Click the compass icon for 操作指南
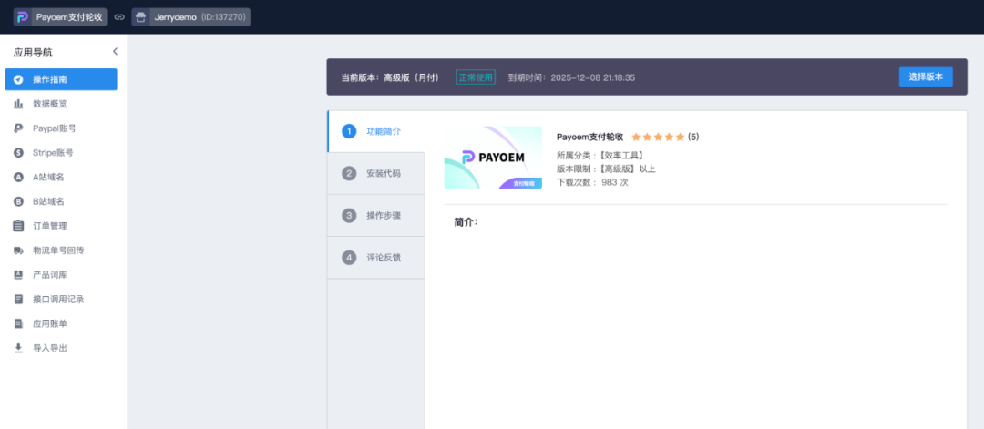This screenshot has width=984, height=429. tap(18, 79)
